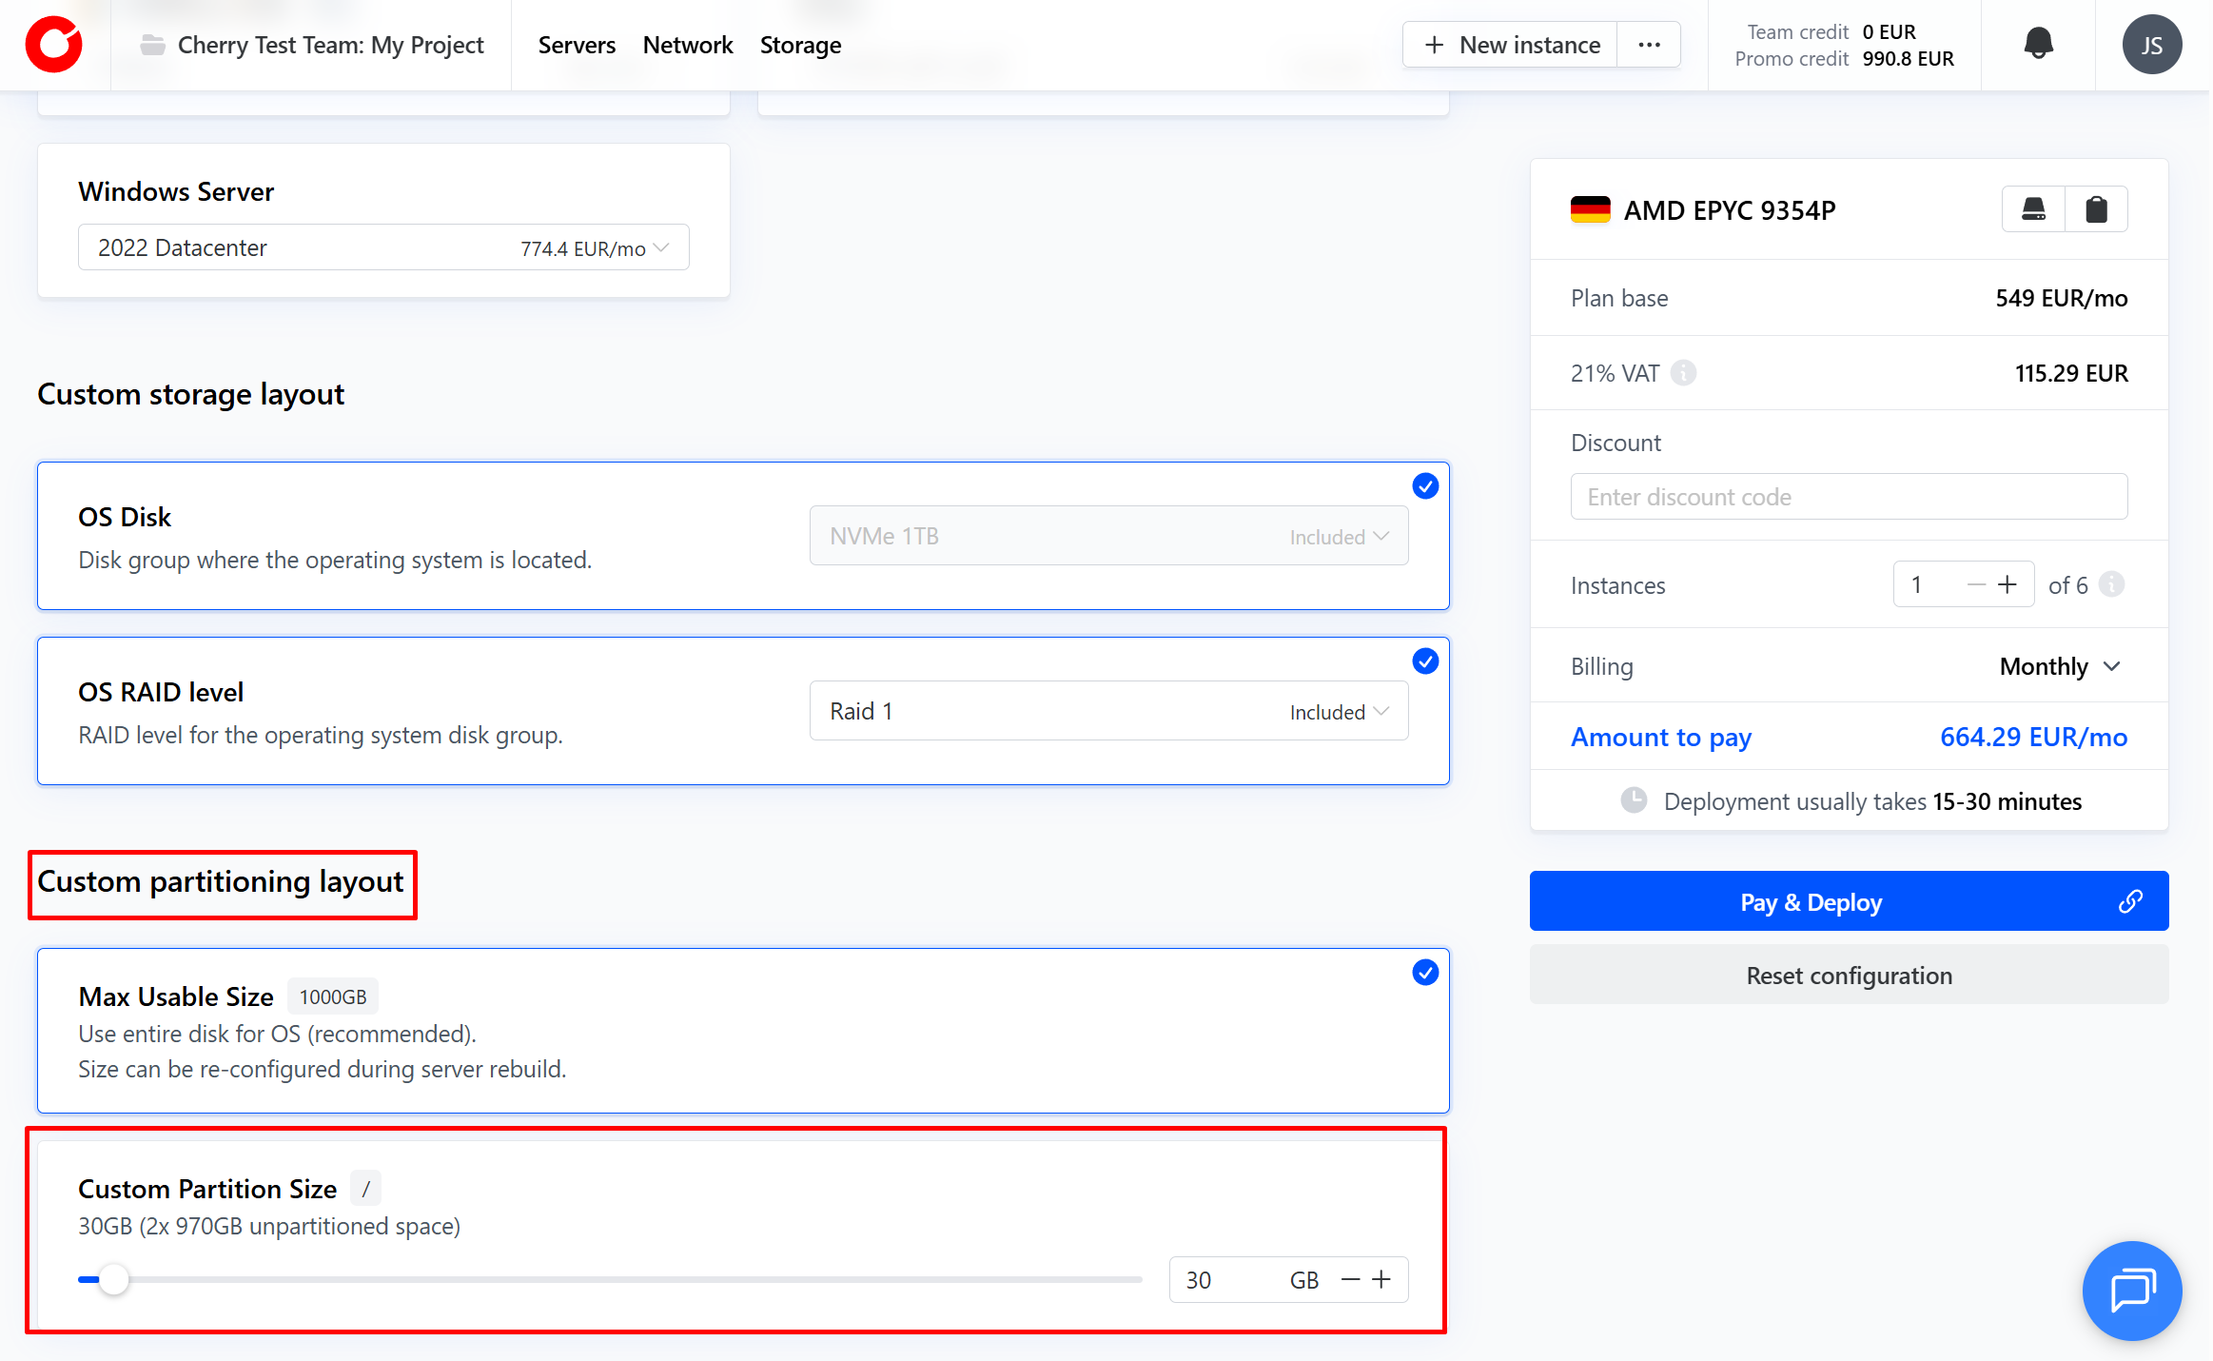Open the 2022 Datacenter version dropdown
Screen dimensions: 2213x1361
point(383,248)
